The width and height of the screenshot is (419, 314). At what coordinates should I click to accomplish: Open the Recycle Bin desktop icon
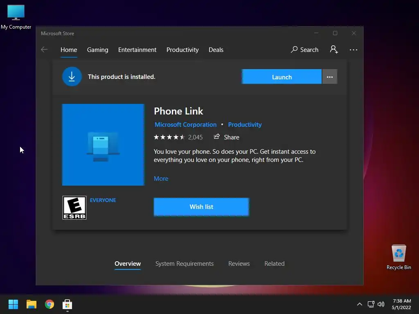[399, 257]
